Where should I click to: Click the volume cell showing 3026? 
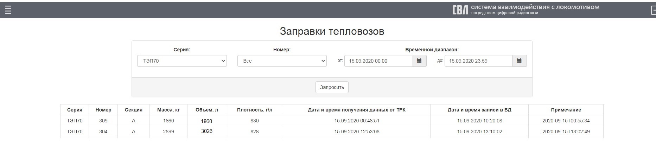(206, 131)
